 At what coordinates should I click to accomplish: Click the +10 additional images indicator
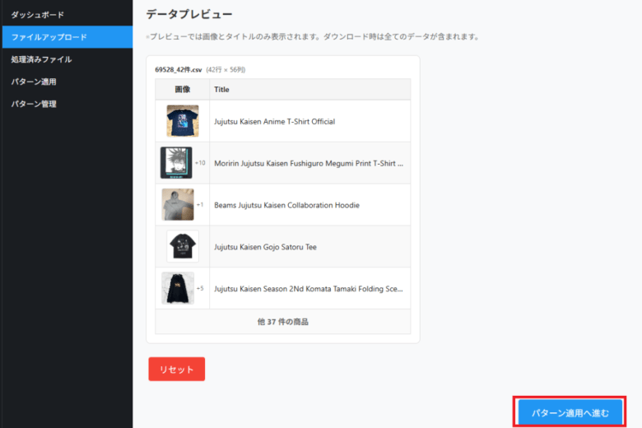200,163
